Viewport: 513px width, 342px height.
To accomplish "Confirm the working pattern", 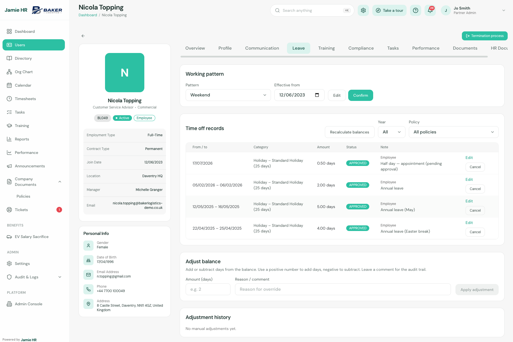I will 361,95.
